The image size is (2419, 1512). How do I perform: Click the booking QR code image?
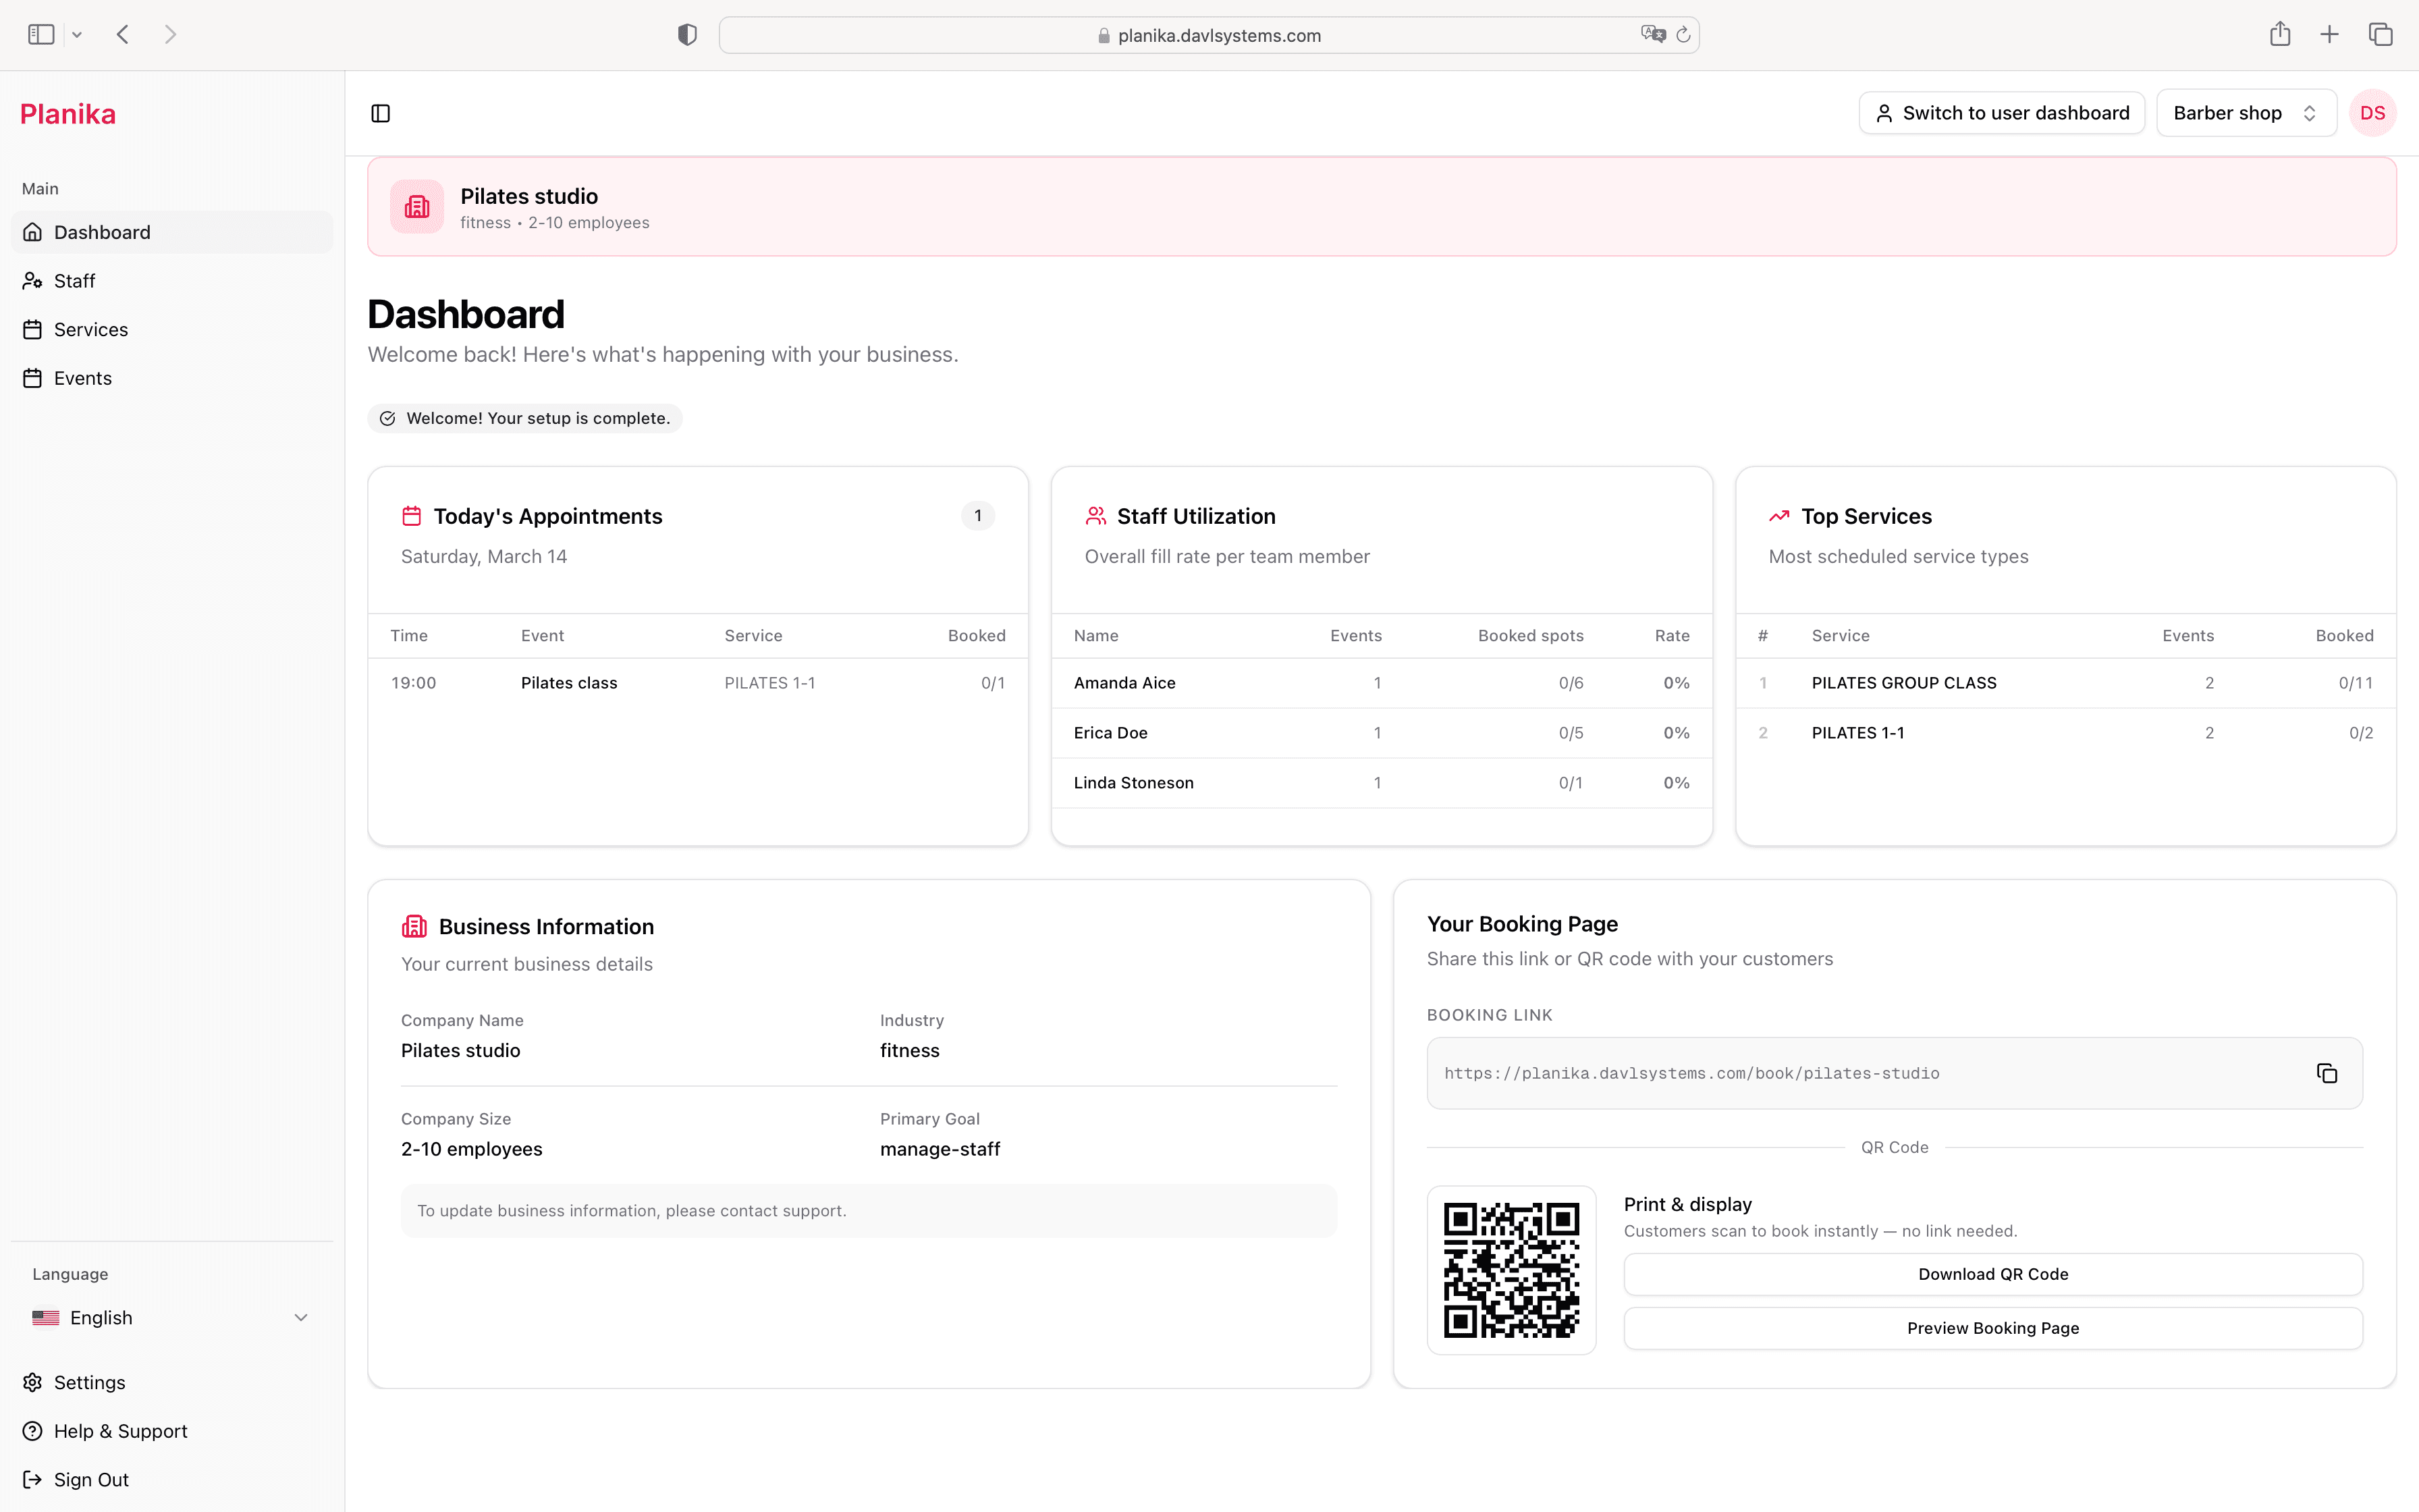[1511, 1270]
